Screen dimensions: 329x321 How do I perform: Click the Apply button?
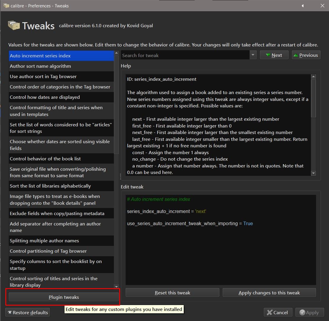coord(309,312)
